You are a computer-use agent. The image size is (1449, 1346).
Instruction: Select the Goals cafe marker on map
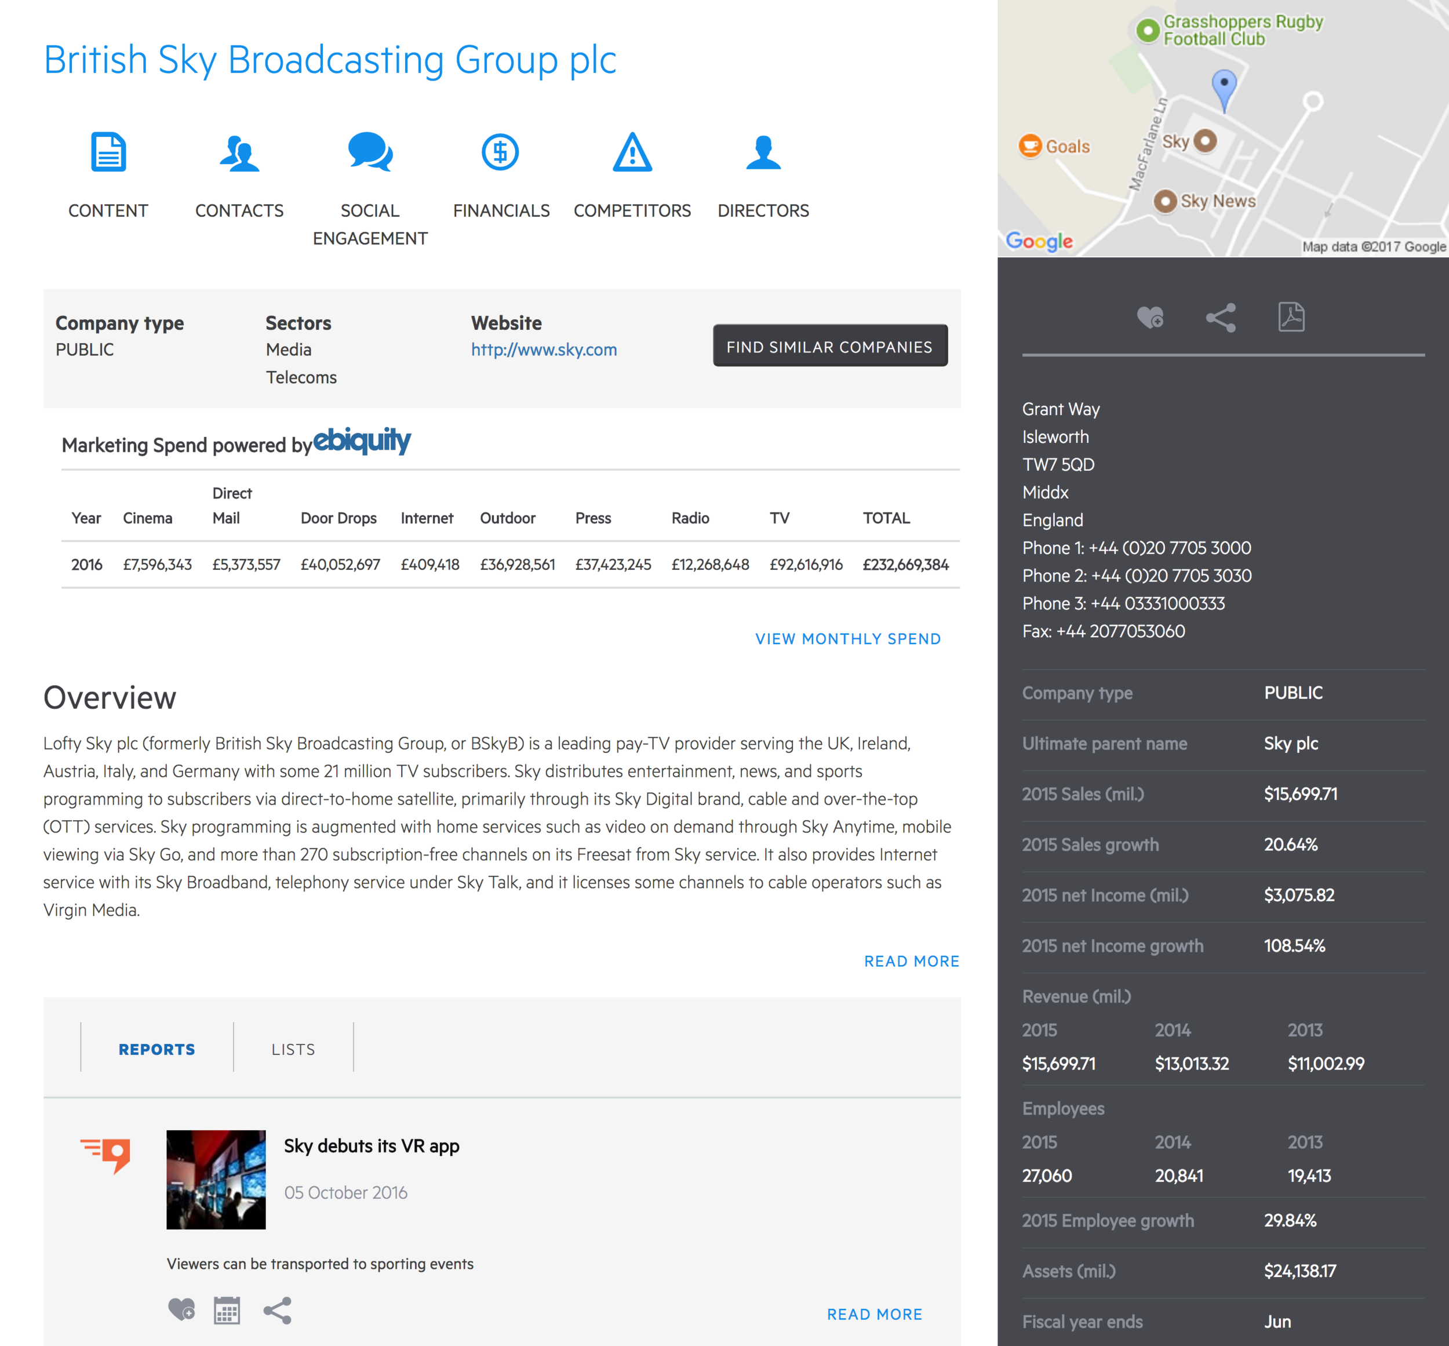pyautogui.click(x=1031, y=147)
